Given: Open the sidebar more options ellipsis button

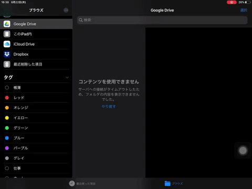Looking at the screenshot, I should 66,10.
